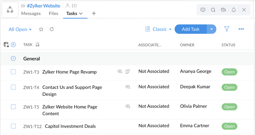Click the column customization icon

[6, 45]
